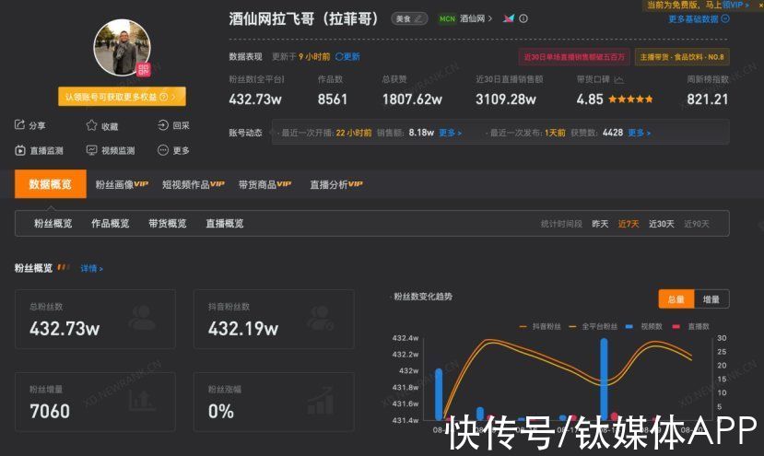Switch the chart to 总量
This screenshot has height=456, width=764.
click(676, 299)
